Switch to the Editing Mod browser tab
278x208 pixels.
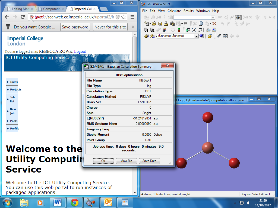(20, 9)
